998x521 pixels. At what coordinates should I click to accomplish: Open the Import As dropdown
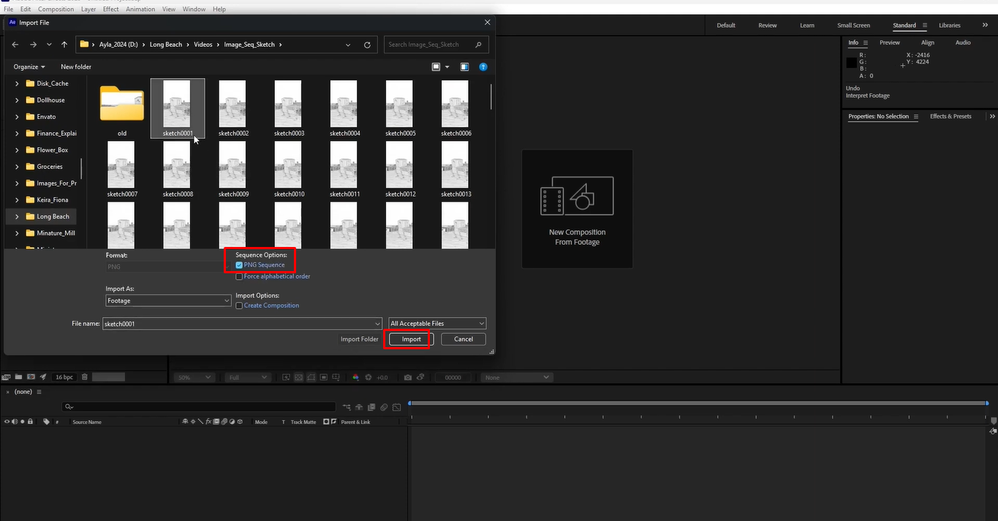[x=168, y=300]
